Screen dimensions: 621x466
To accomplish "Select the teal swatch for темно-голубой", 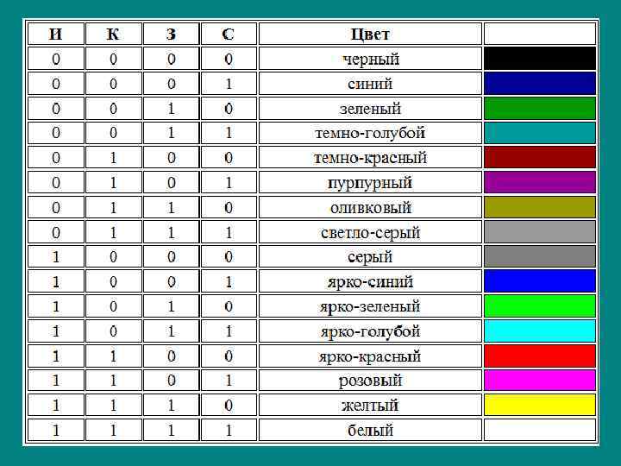I will pos(540,133).
